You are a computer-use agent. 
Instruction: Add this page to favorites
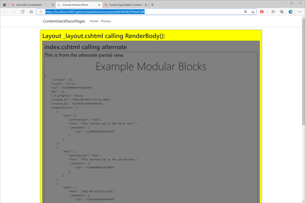point(253,12)
